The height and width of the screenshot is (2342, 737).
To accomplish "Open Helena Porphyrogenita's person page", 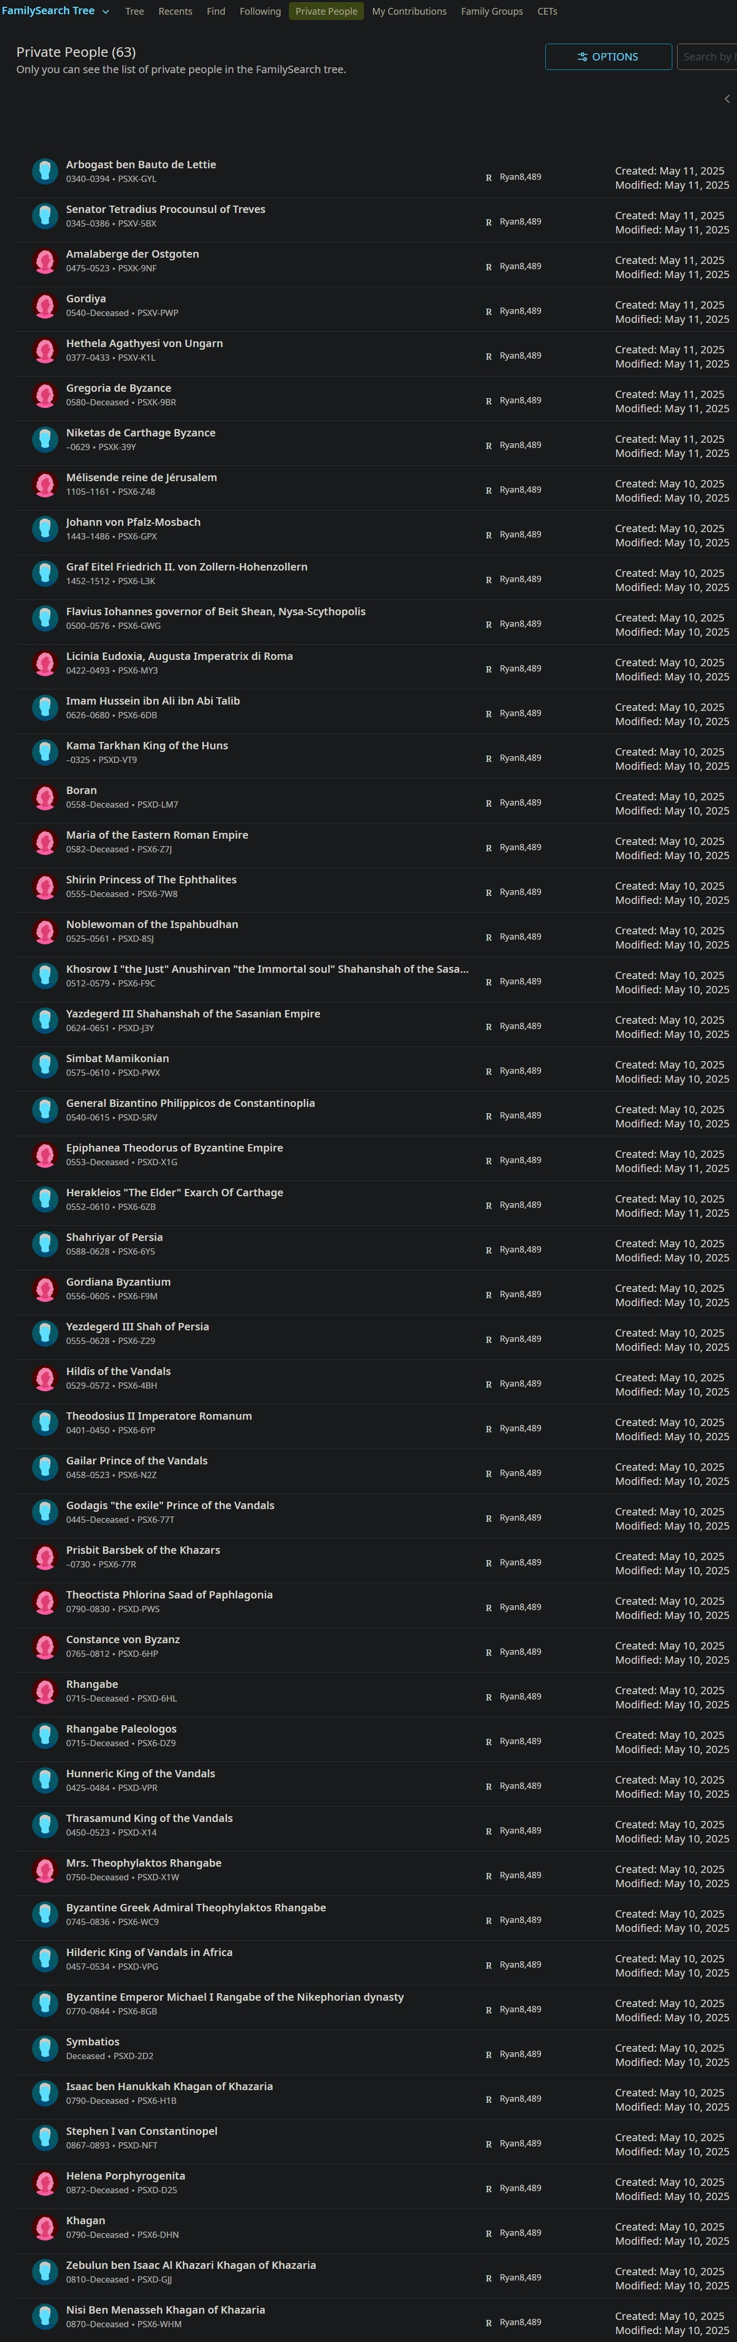I will (126, 2176).
